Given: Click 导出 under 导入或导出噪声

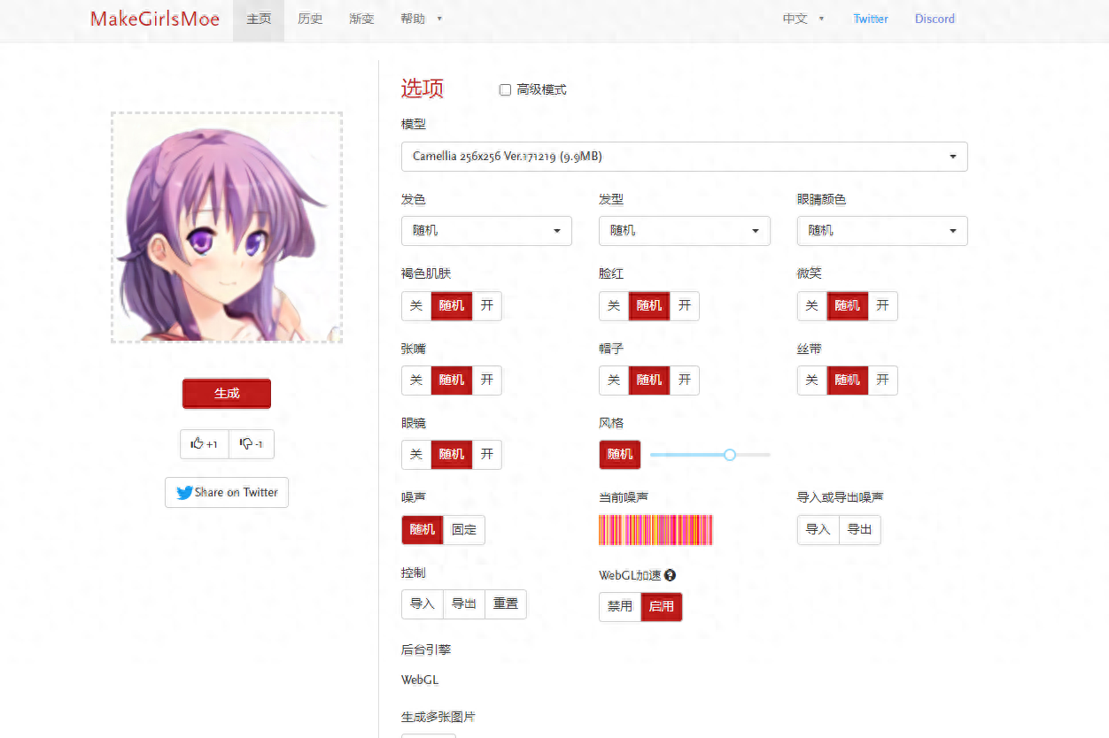Looking at the screenshot, I should tap(860, 530).
